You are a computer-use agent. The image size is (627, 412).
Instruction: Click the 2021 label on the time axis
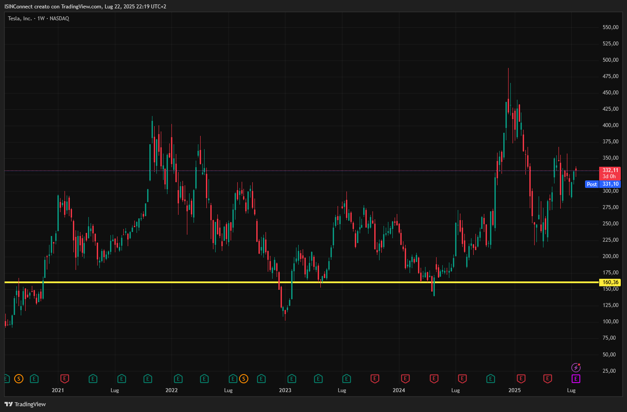pos(58,390)
